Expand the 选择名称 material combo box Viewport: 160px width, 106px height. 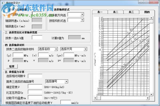coord(56,49)
